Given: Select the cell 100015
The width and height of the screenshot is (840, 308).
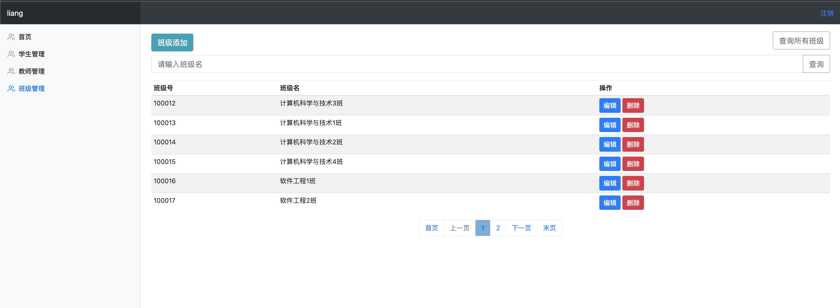Looking at the screenshot, I should [165, 162].
